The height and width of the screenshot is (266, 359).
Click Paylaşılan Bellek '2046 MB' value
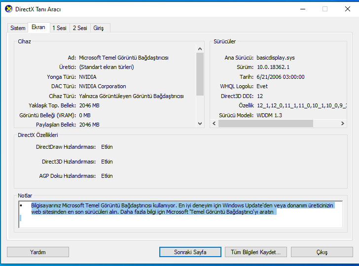(x=89, y=125)
